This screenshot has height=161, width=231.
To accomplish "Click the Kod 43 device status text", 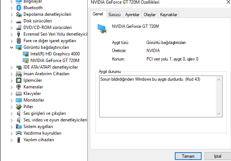I will coord(150,79).
